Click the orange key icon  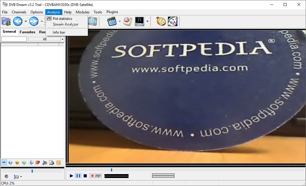click(x=58, y=163)
